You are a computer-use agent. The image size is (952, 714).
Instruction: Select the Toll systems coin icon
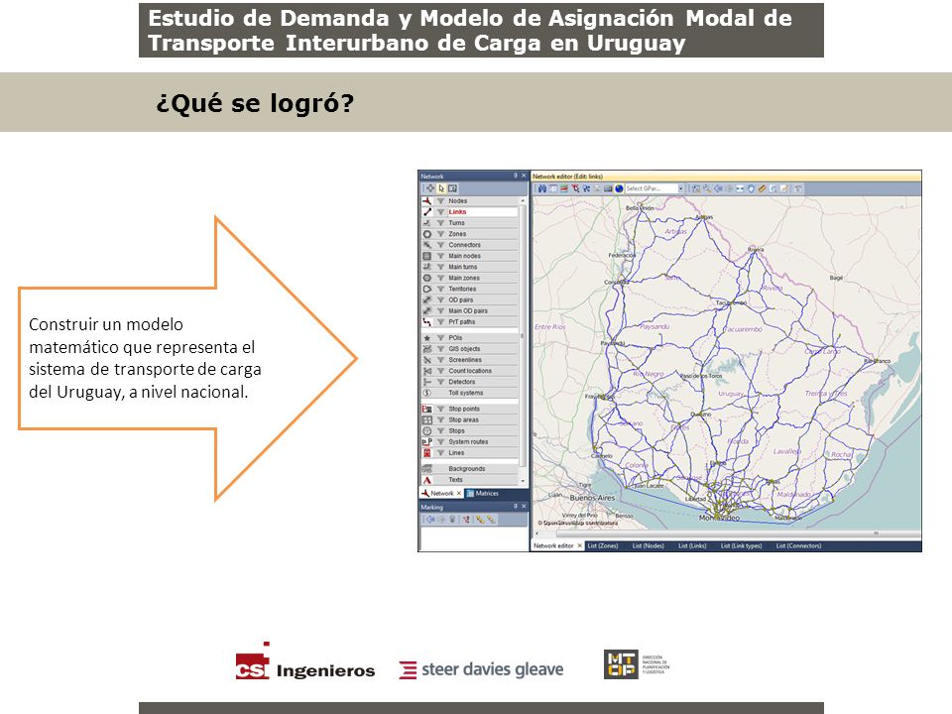coord(426,393)
